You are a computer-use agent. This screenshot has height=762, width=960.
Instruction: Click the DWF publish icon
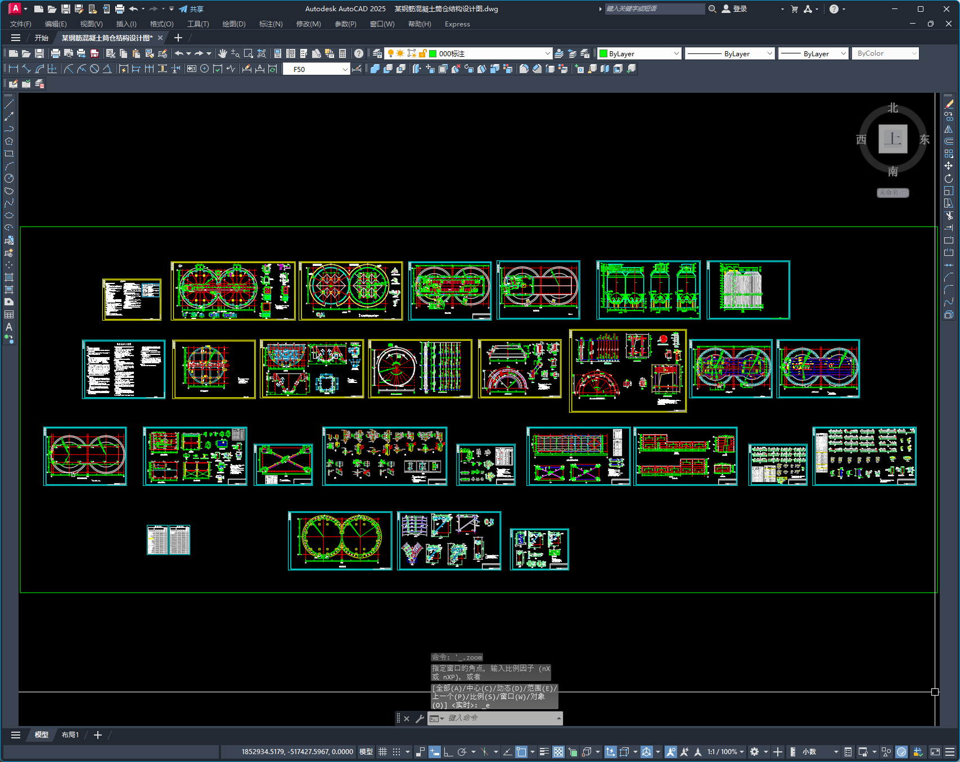coord(94,53)
